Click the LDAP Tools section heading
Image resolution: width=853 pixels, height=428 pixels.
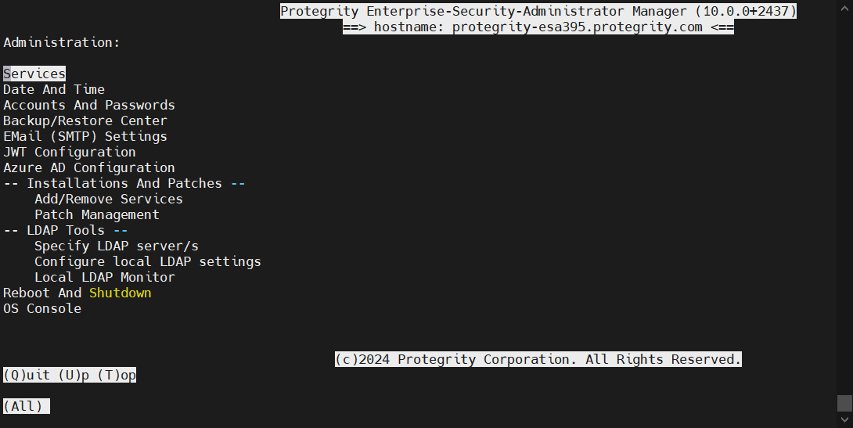coord(66,230)
